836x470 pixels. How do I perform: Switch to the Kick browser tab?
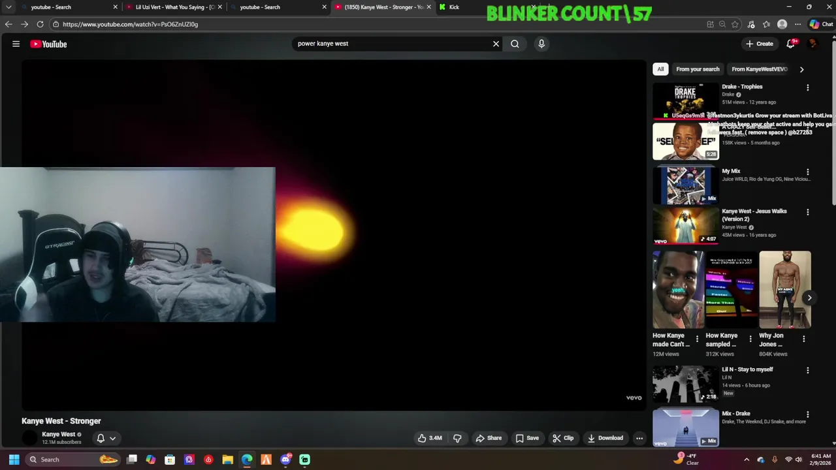[x=483, y=7]
